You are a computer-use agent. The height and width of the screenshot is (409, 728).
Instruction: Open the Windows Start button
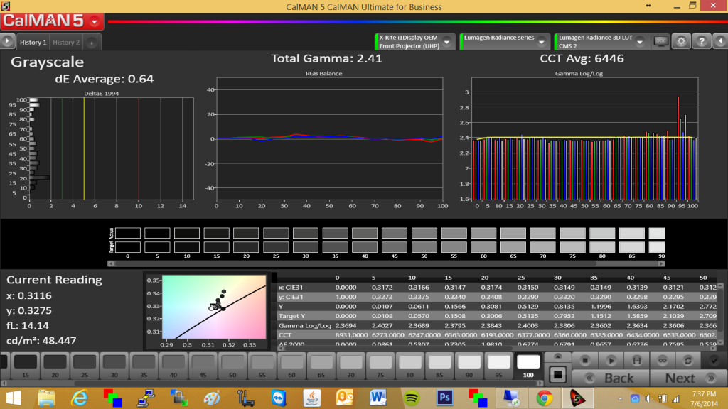pyautogui.click(x=14, y=398)
